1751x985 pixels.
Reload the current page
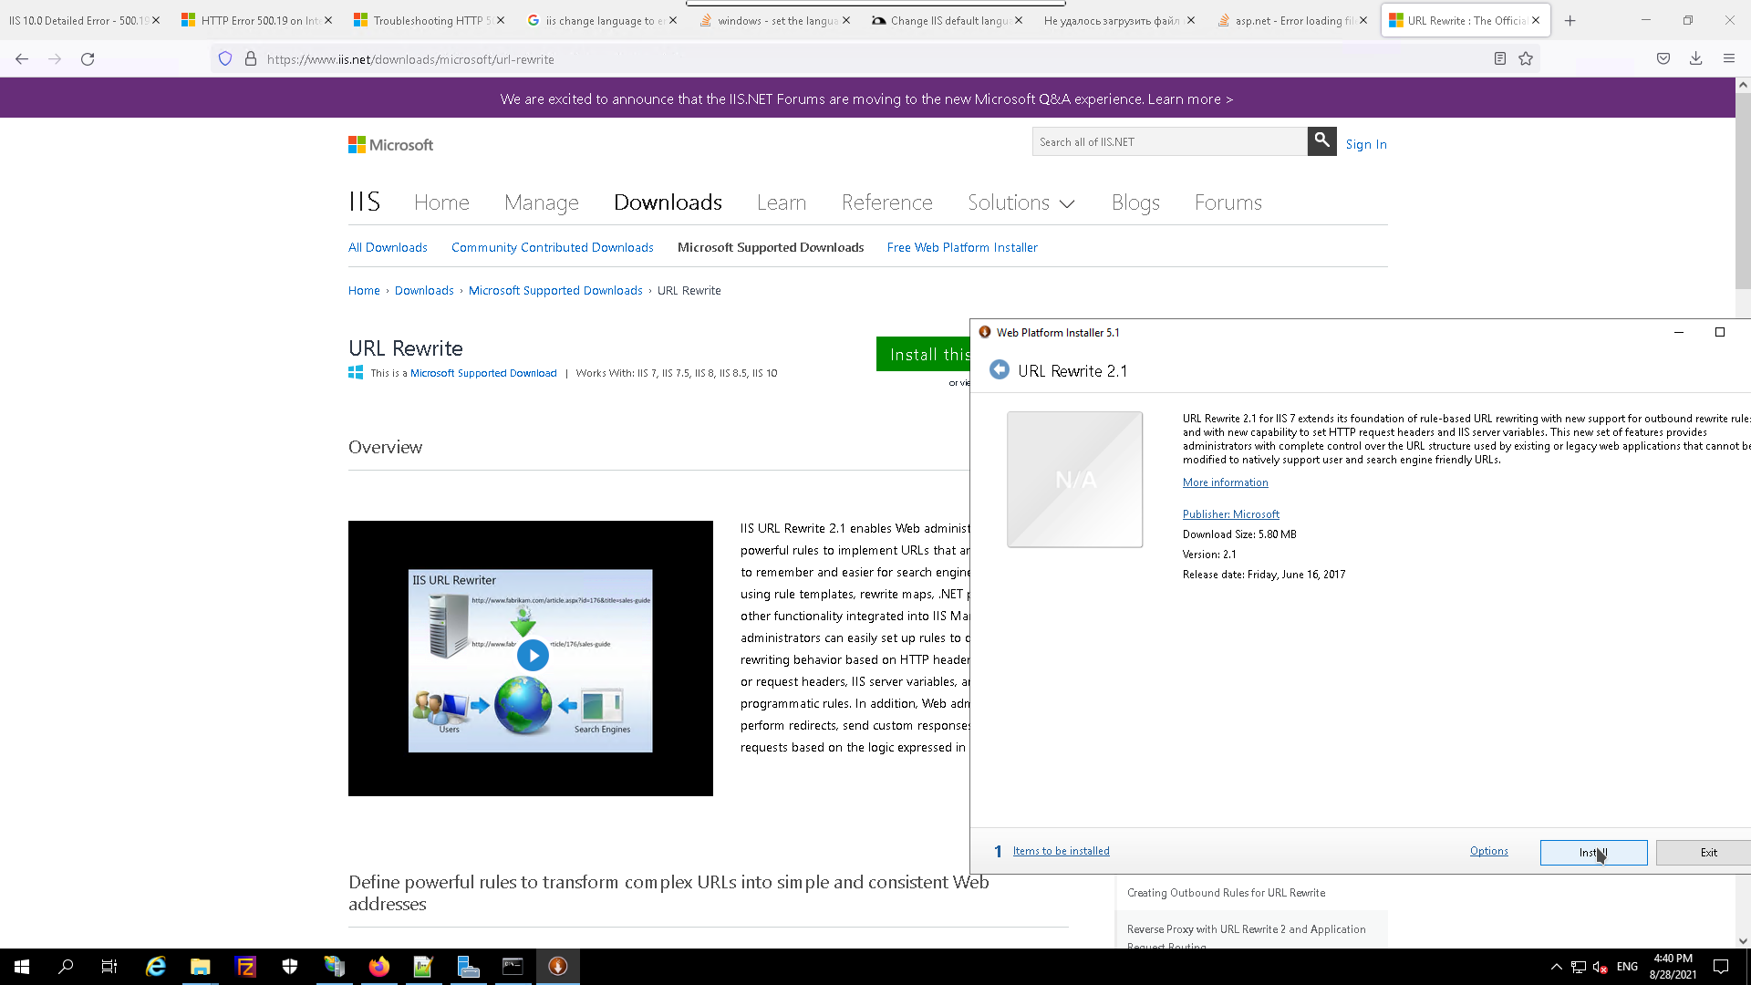pos(88,59)
